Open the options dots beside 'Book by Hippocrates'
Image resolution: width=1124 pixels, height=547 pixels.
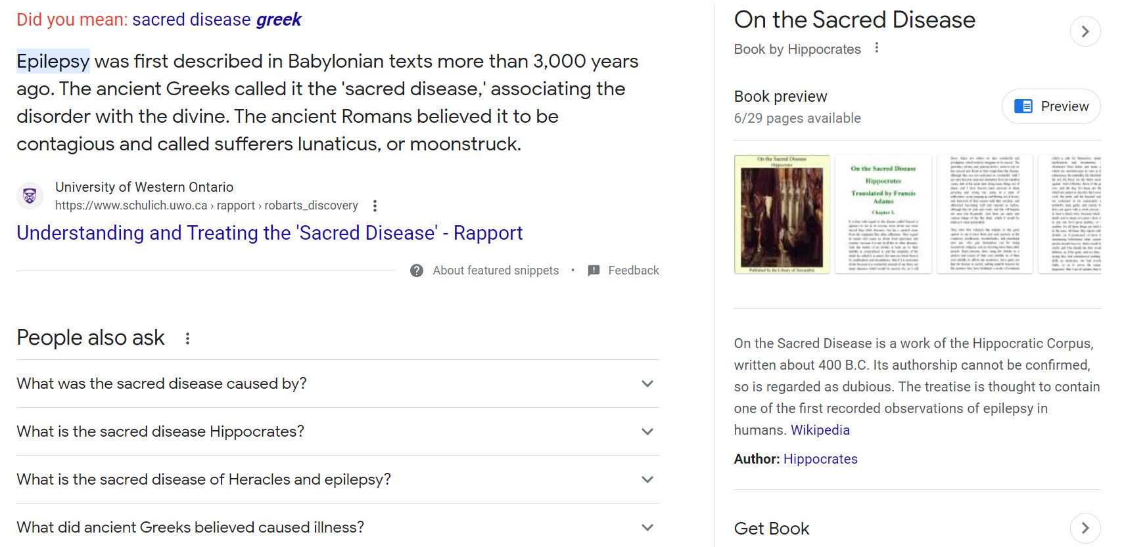click(876, 48)
